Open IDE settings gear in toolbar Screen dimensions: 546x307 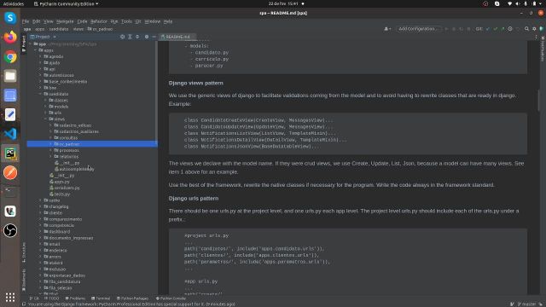pyautogui.click(x=534, y=29)
